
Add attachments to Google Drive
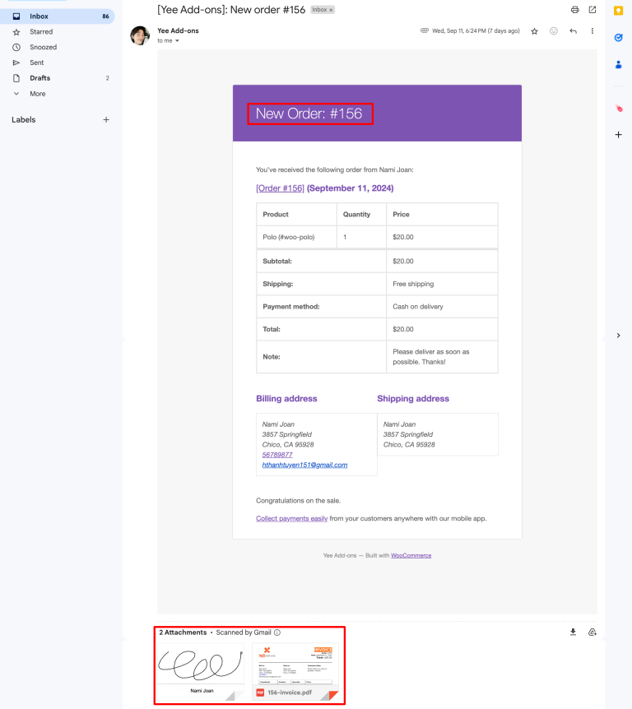[x=592, y=631]
